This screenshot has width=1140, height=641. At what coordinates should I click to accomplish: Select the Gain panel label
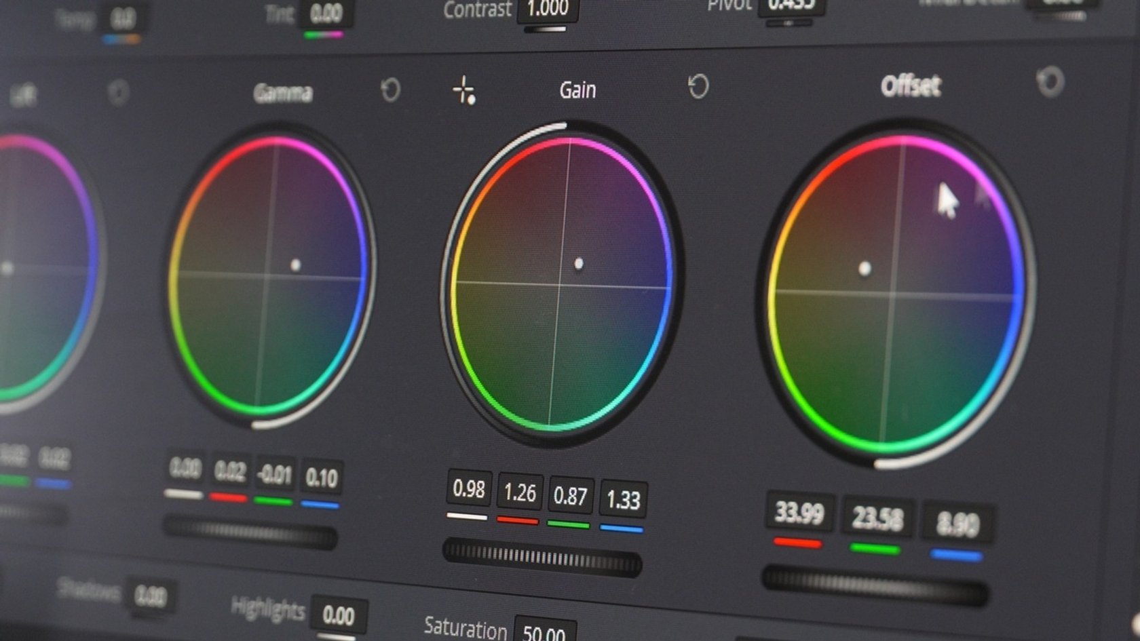[577, 89]
